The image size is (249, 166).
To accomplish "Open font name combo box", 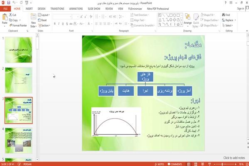I will [x=62, y=17].
